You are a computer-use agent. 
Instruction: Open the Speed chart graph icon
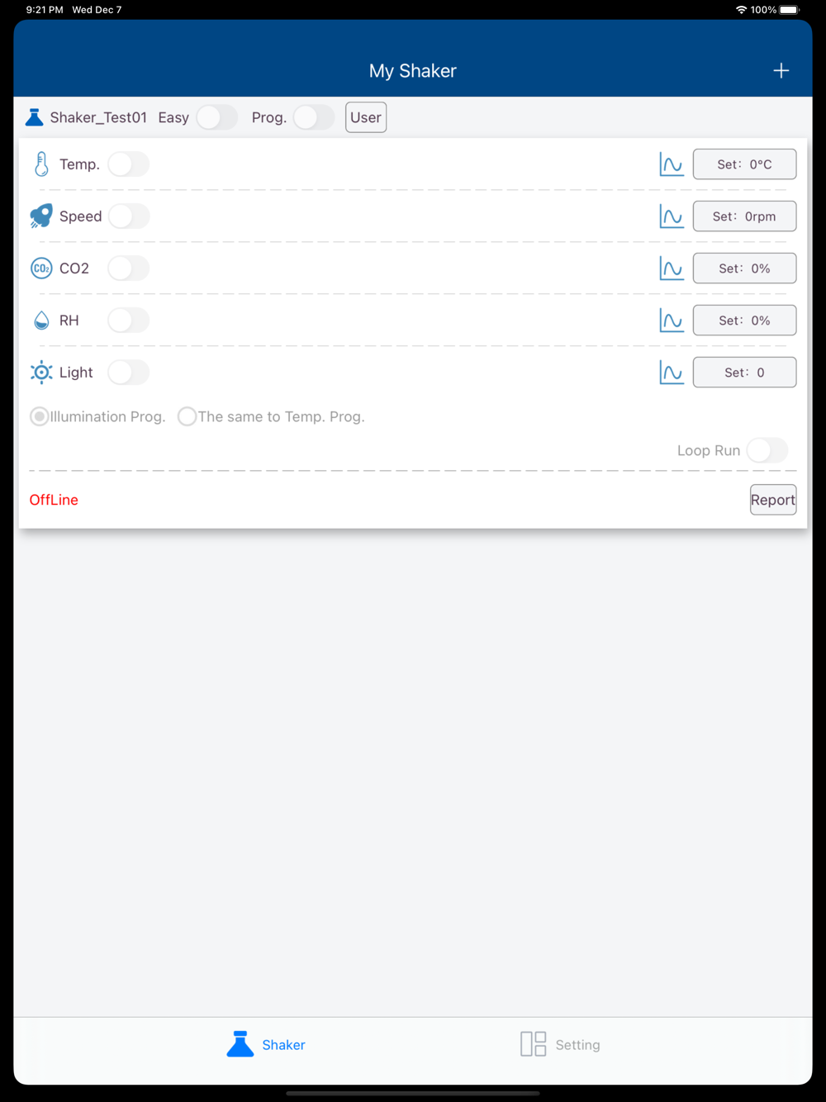tap(672, 216)
